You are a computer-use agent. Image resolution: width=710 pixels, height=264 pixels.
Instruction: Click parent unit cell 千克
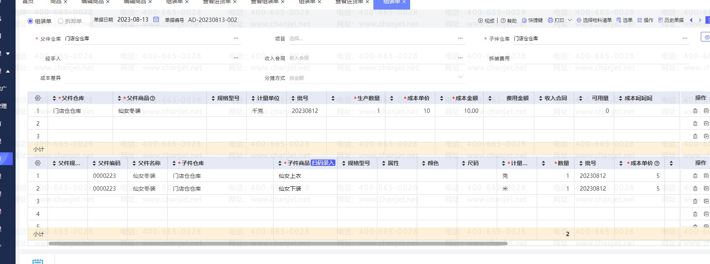(266, 111)
